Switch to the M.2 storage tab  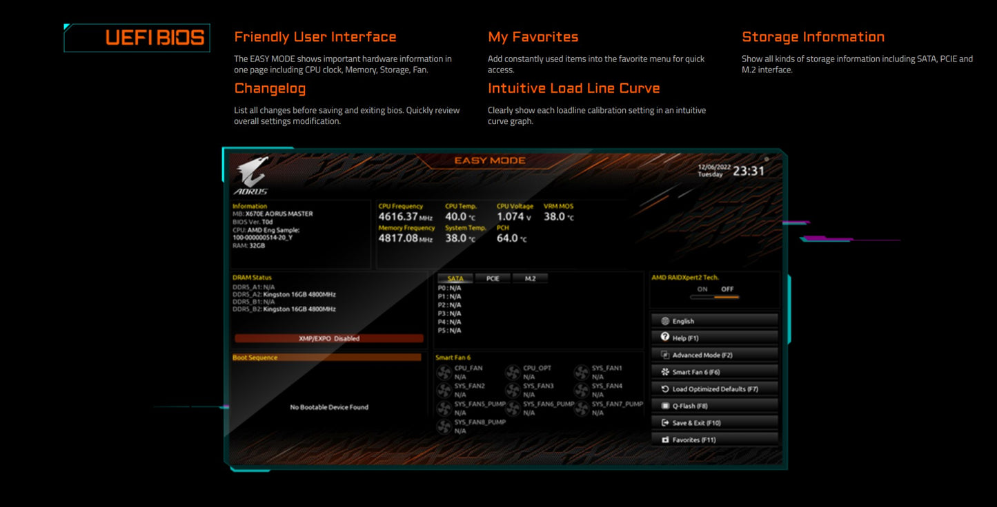click(530, 278)
